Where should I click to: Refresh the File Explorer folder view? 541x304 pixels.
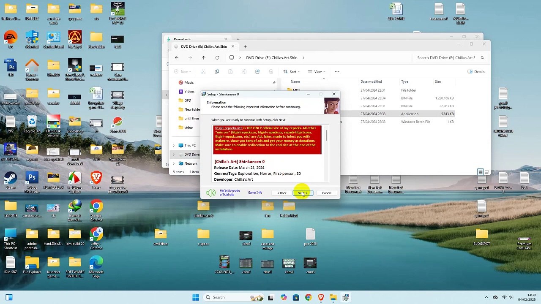(217, 58)
